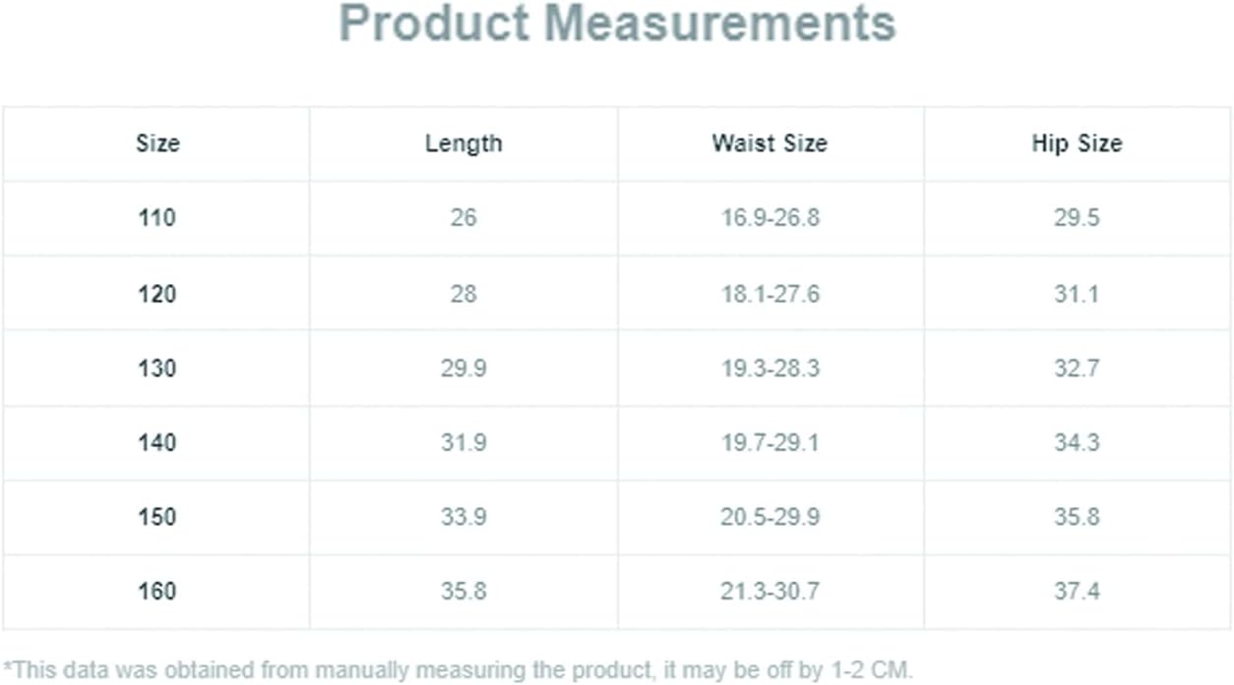Viewport: 1234px width, 685px height.
Task: Click the manual measurement disclaimer footnote
Action: coord(458,671)
